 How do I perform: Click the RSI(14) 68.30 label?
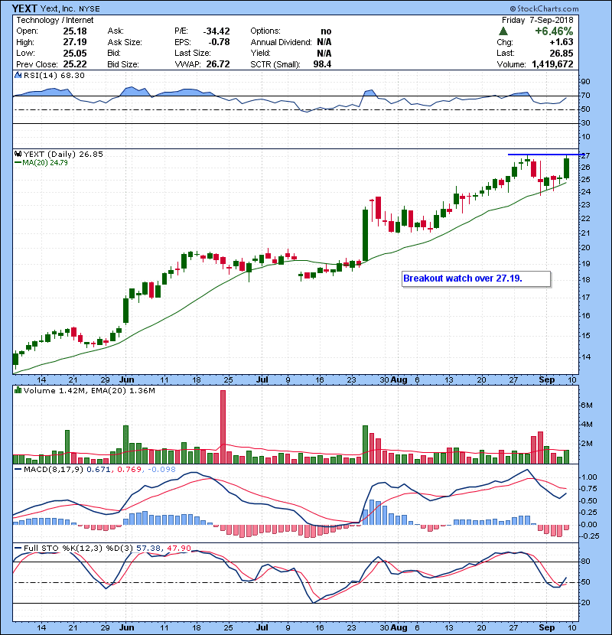click(54, 75)
